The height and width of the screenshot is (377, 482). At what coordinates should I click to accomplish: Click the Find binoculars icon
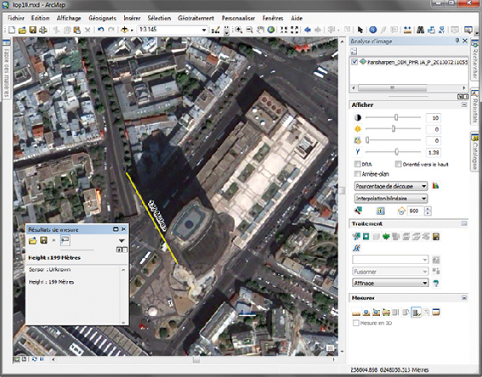[x=420, y=30]
